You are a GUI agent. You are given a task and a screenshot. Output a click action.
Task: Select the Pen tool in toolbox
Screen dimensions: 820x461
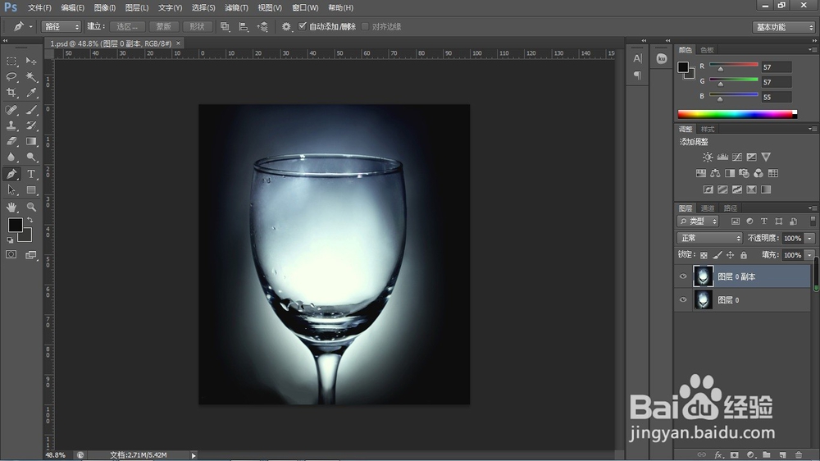coord(11,174)
